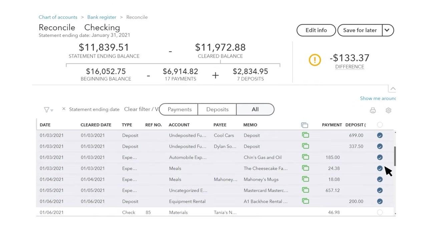The width and height of the screenshot is (427, 240).
Task: Switch to the Payments tab
Action: pyautogui.click(x=179, y=109)
